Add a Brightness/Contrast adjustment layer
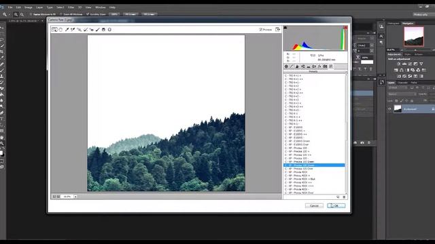The width and height of the screenshot is (435, 244). tap(399, 64)
